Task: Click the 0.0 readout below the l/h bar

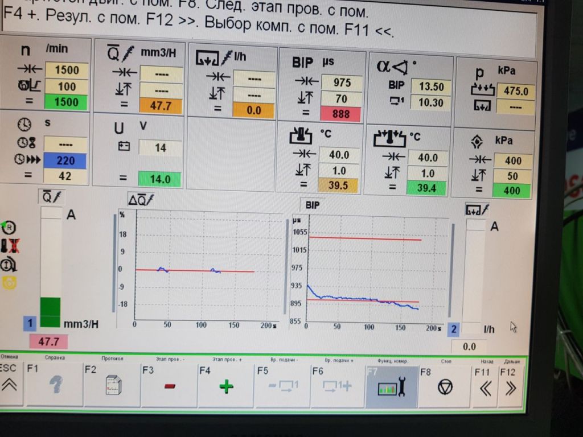Action: [x=469, y=347]
